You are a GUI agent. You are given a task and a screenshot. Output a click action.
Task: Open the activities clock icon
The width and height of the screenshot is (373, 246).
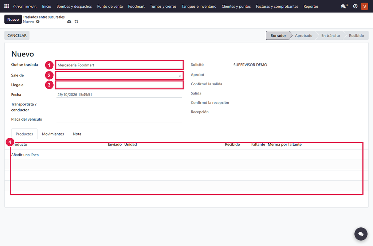click(x=355, y=6)
